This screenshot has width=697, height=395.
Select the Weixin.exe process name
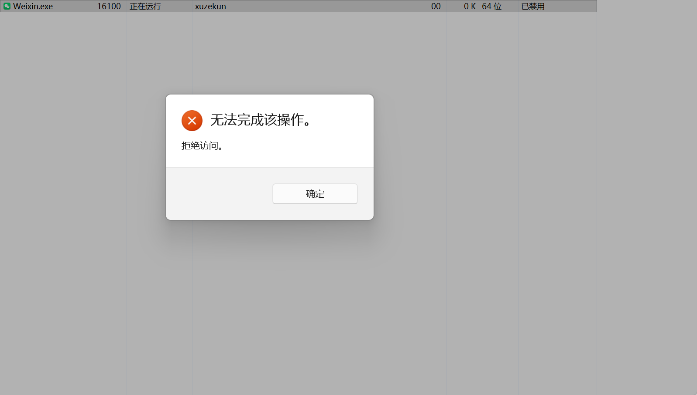tap(33, 7)
